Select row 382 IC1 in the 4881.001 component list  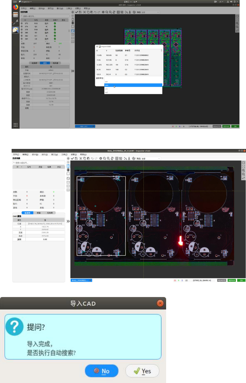44,36
